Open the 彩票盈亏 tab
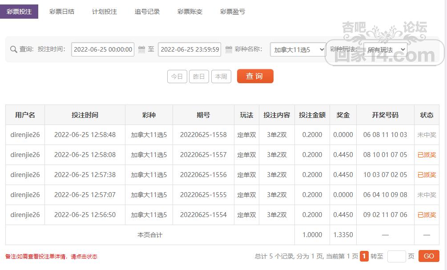 pyautogui.click(x=232, y=12)
